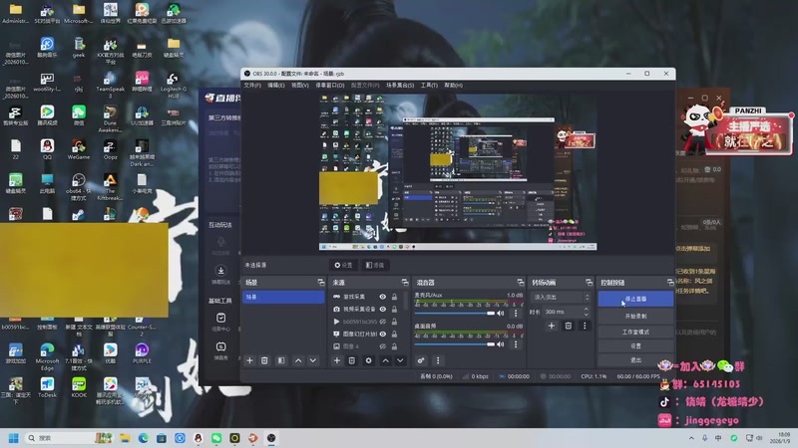Click the source Filters button above Scenes
Image resolution: width=798 pixels, height=448 pixels.
(375, 265)
